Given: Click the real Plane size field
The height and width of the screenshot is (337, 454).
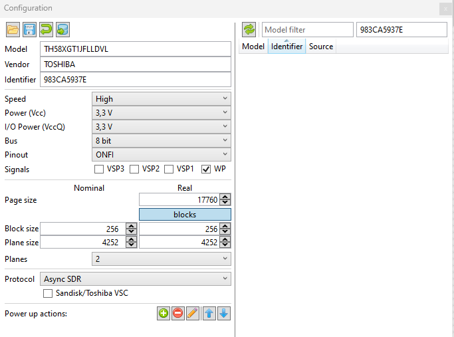Looking at the screenshot, I should [179, 243].
